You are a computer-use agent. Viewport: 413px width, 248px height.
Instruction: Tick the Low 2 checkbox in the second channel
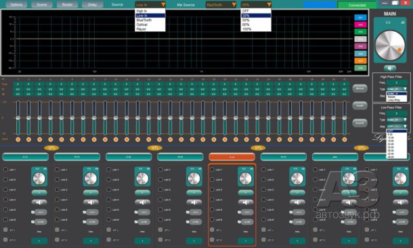57,180
